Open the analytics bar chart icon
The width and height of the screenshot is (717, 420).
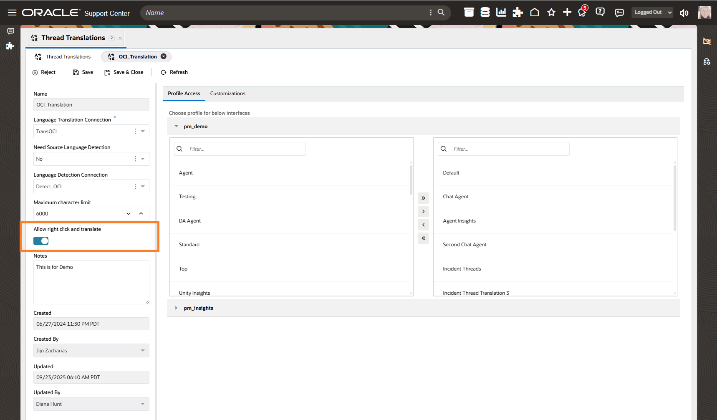[x=501, y=13]
